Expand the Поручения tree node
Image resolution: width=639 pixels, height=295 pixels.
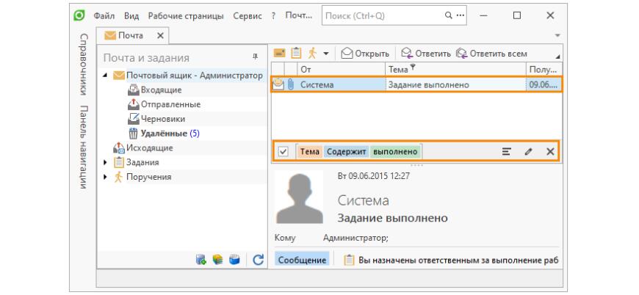tap(106, 177)
